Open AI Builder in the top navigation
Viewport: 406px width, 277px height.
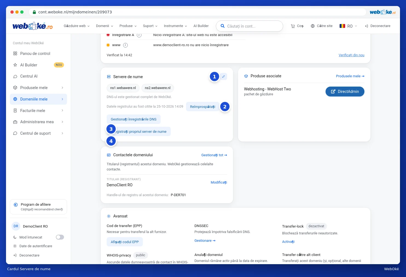(x=201, y=26)
